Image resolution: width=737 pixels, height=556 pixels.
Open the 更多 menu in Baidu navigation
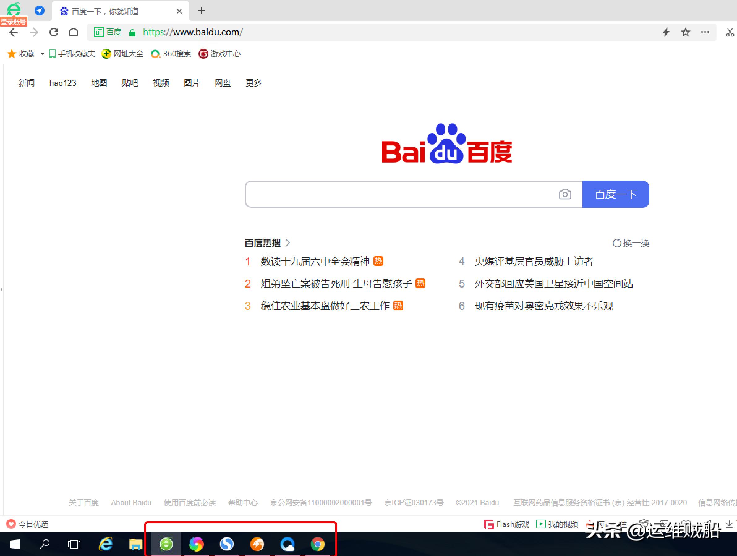pos(253,83)
